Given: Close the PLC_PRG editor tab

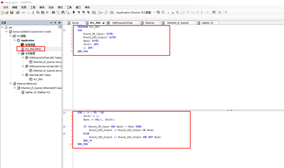Looking at the screenshot, I should [103, 23].
